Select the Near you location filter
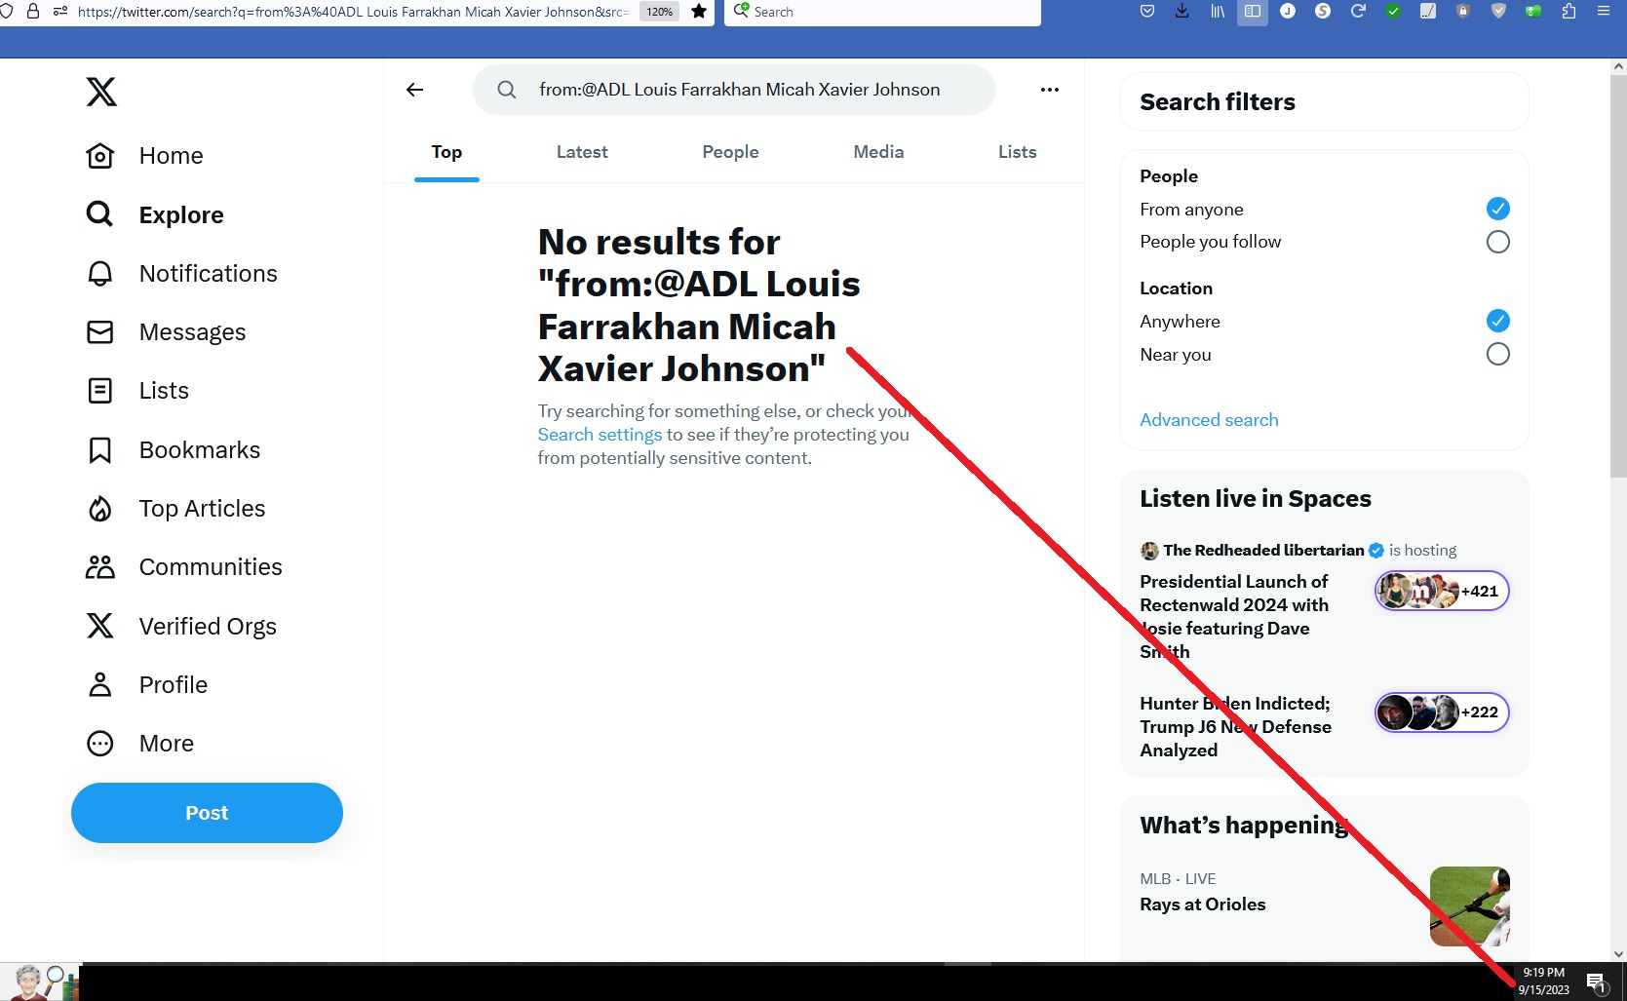 pyautogui.click(x=1497, y=354)
